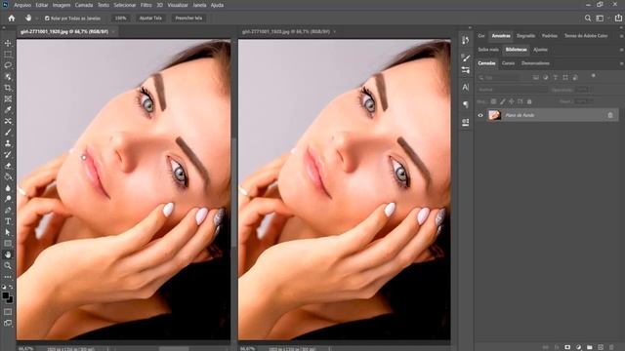
Task: Click the Home icon in options bar
Action: (x=12, y=19)
